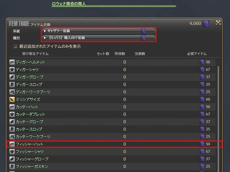This screenshot has width=230, height=172.
Task: Open the 系統 ギャザラー装備 dropdown
Action: [99, 31]
